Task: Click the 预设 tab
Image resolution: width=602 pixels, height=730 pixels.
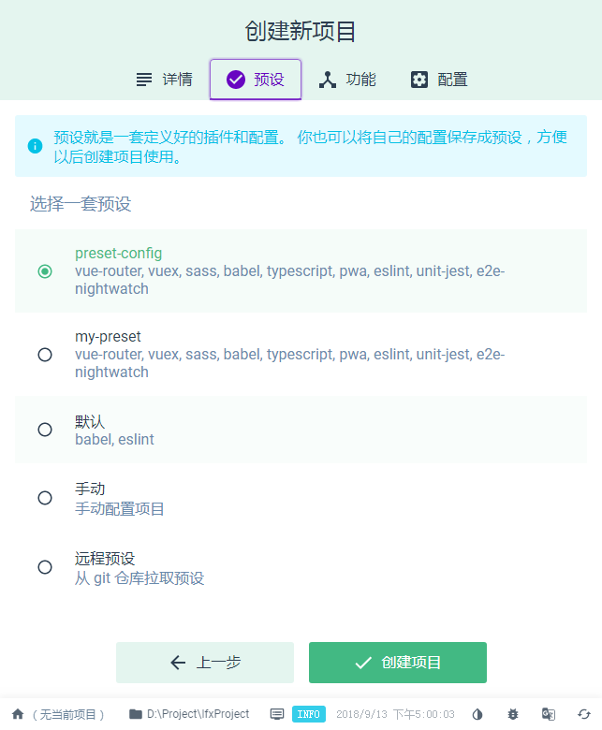Action: click(x=256, y=80)
